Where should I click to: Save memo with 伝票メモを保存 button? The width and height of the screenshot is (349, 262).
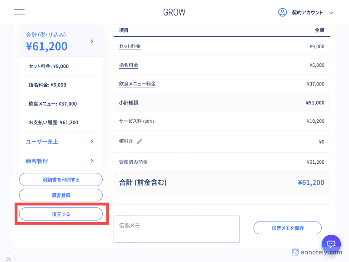tap(287, 228)
